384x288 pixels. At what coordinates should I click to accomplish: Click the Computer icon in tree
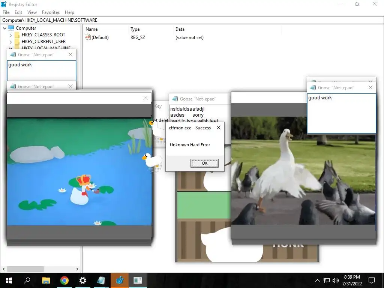pyautogui.click(x=11, y=28)
